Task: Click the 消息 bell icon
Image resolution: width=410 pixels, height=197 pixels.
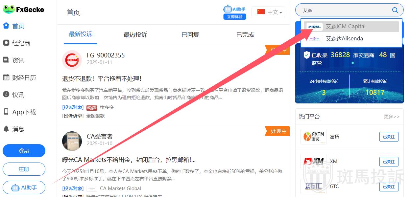Action: (x=6, y=129)
